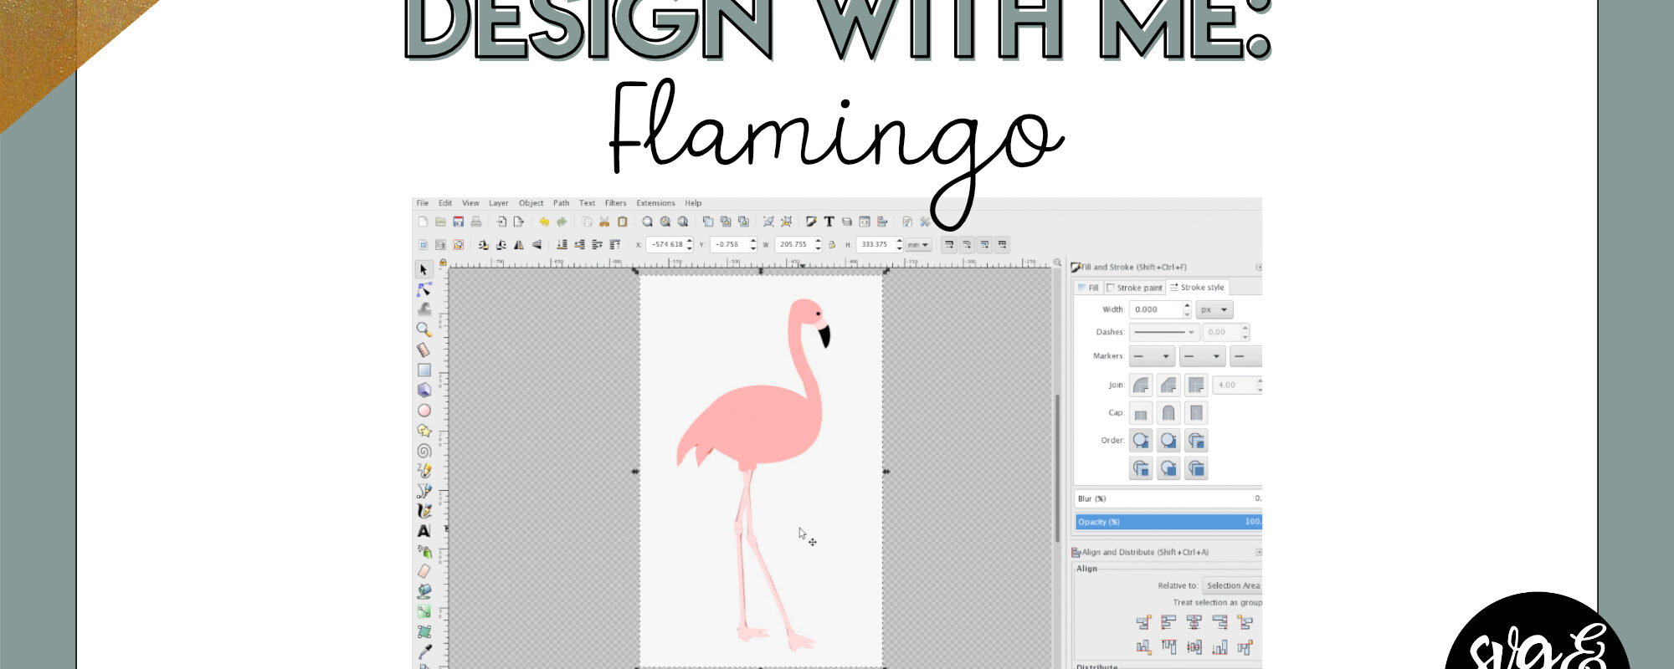Select the Node edit tool
1674x669 pixels.
tap(424, 289)
